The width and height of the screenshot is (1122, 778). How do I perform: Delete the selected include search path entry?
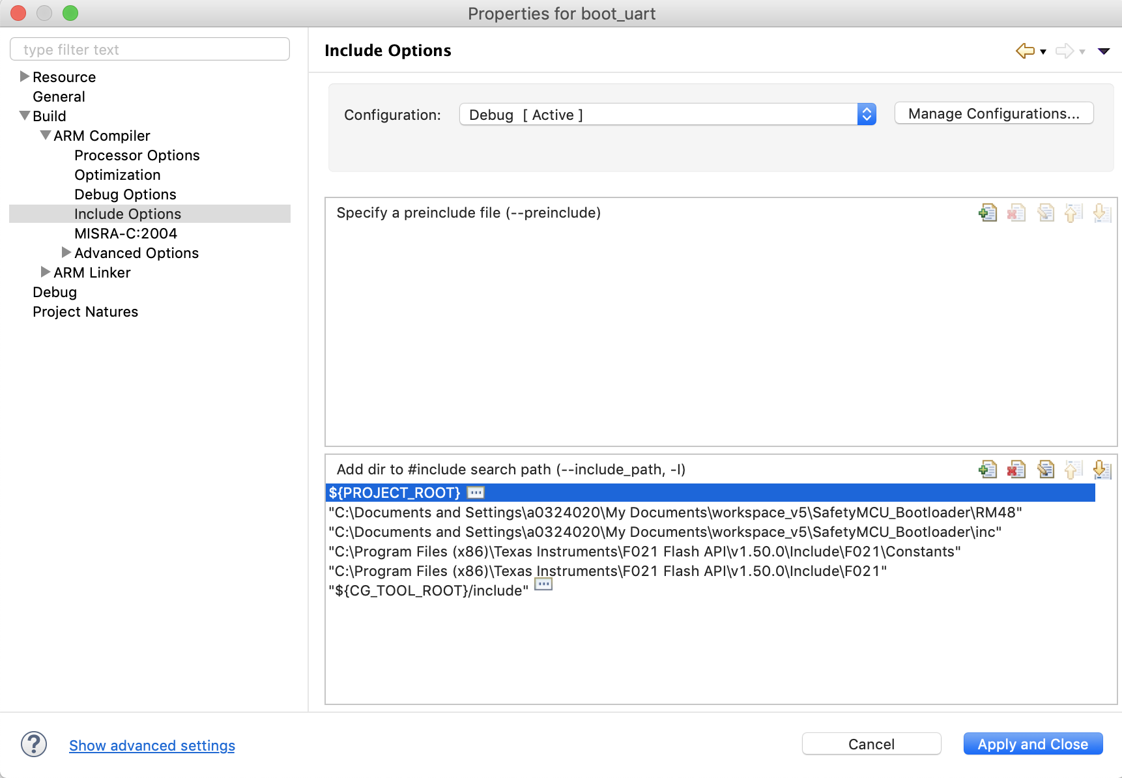(x=1016, y=469)
